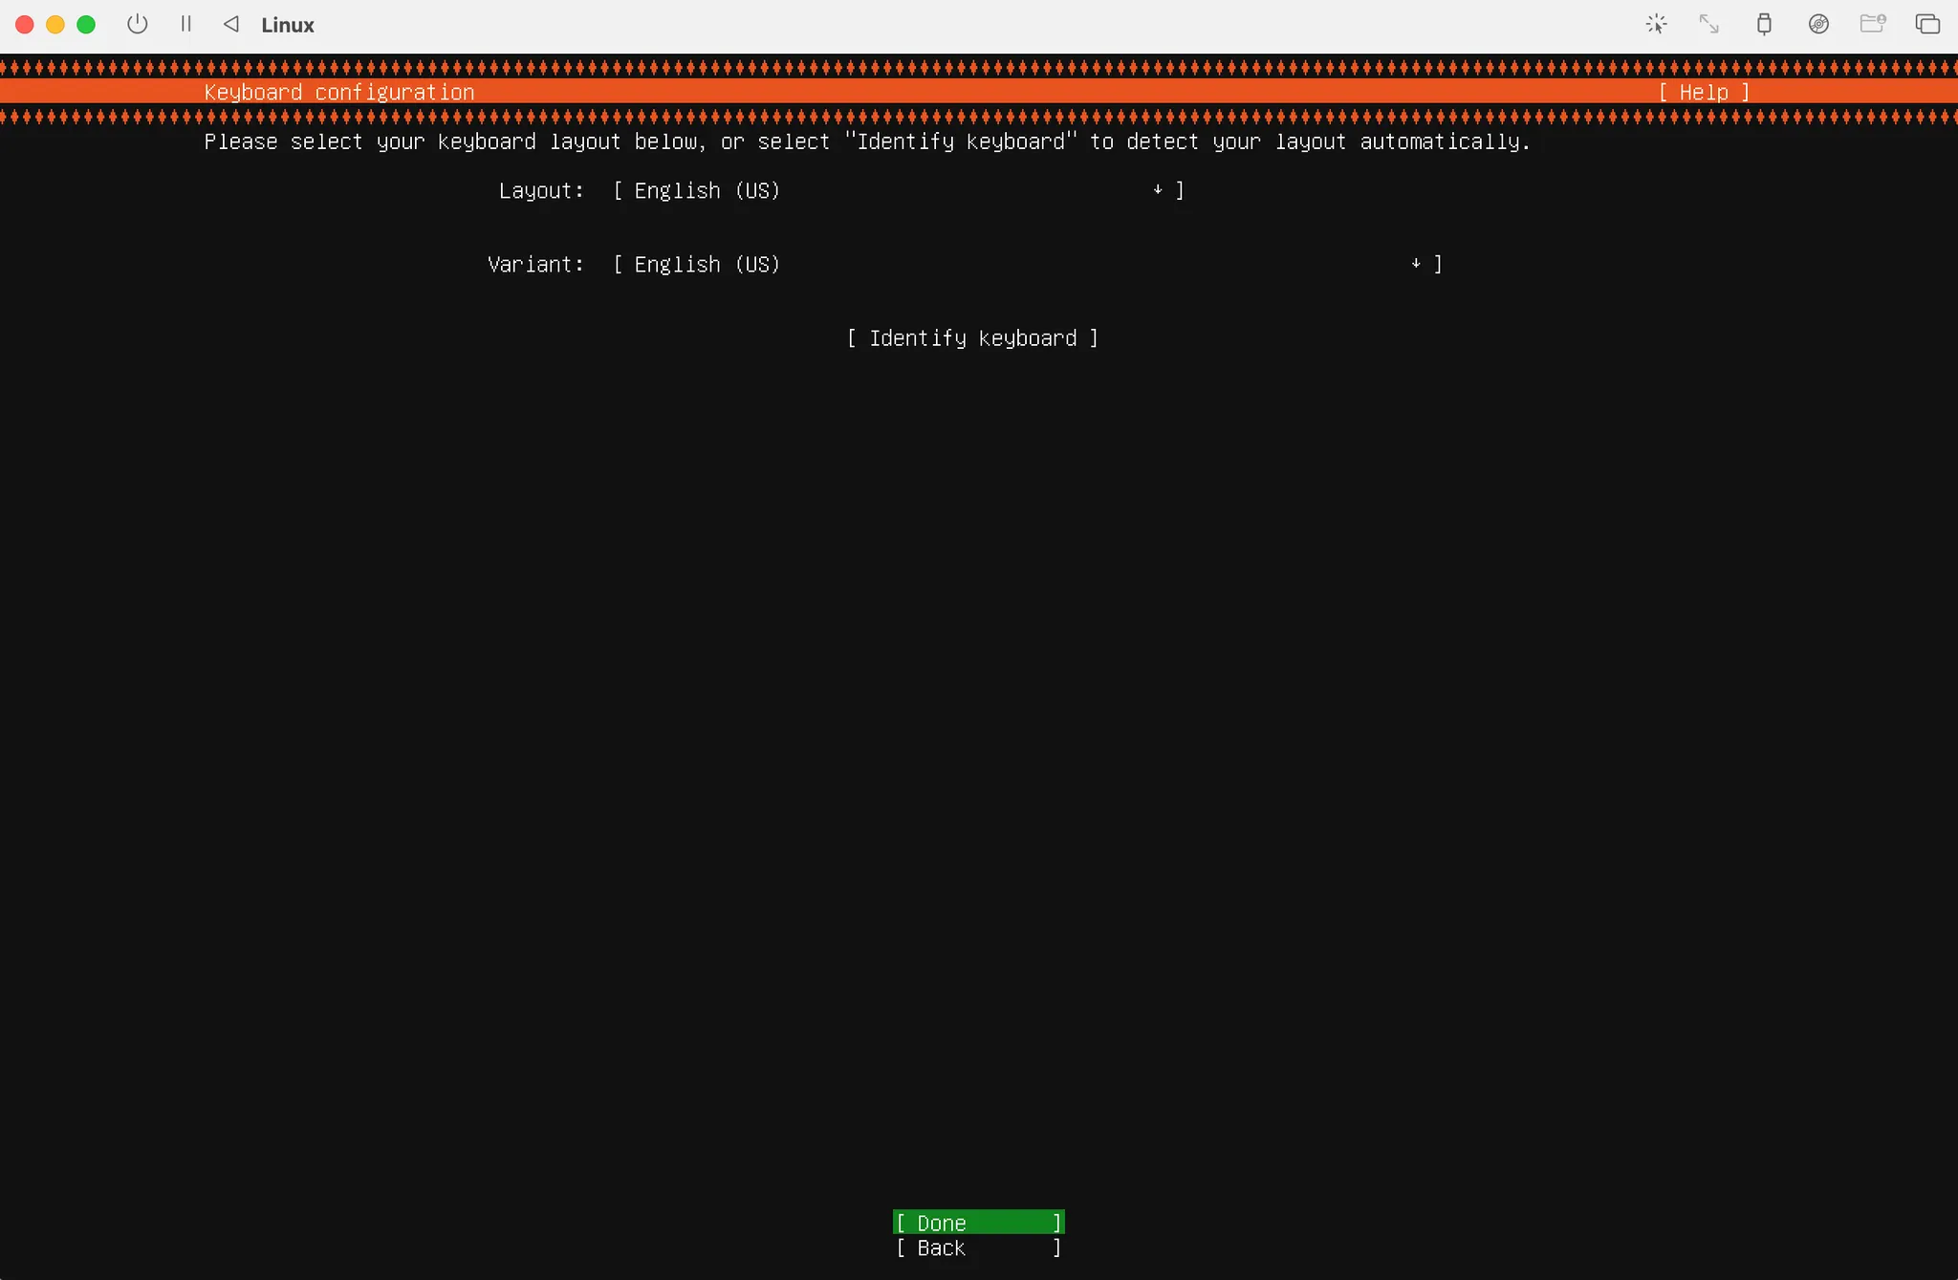Screen dimensions: 1958x1280
Task: Select the Back button
Action: [978, 1247]
